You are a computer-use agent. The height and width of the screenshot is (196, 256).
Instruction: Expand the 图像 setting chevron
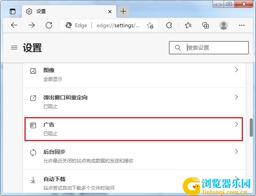click(x=236, y=70)
